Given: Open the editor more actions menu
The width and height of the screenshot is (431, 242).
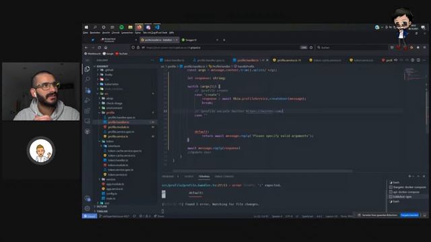Looking at the screenshot, I should pyautogui.click(x=424, y=60).
